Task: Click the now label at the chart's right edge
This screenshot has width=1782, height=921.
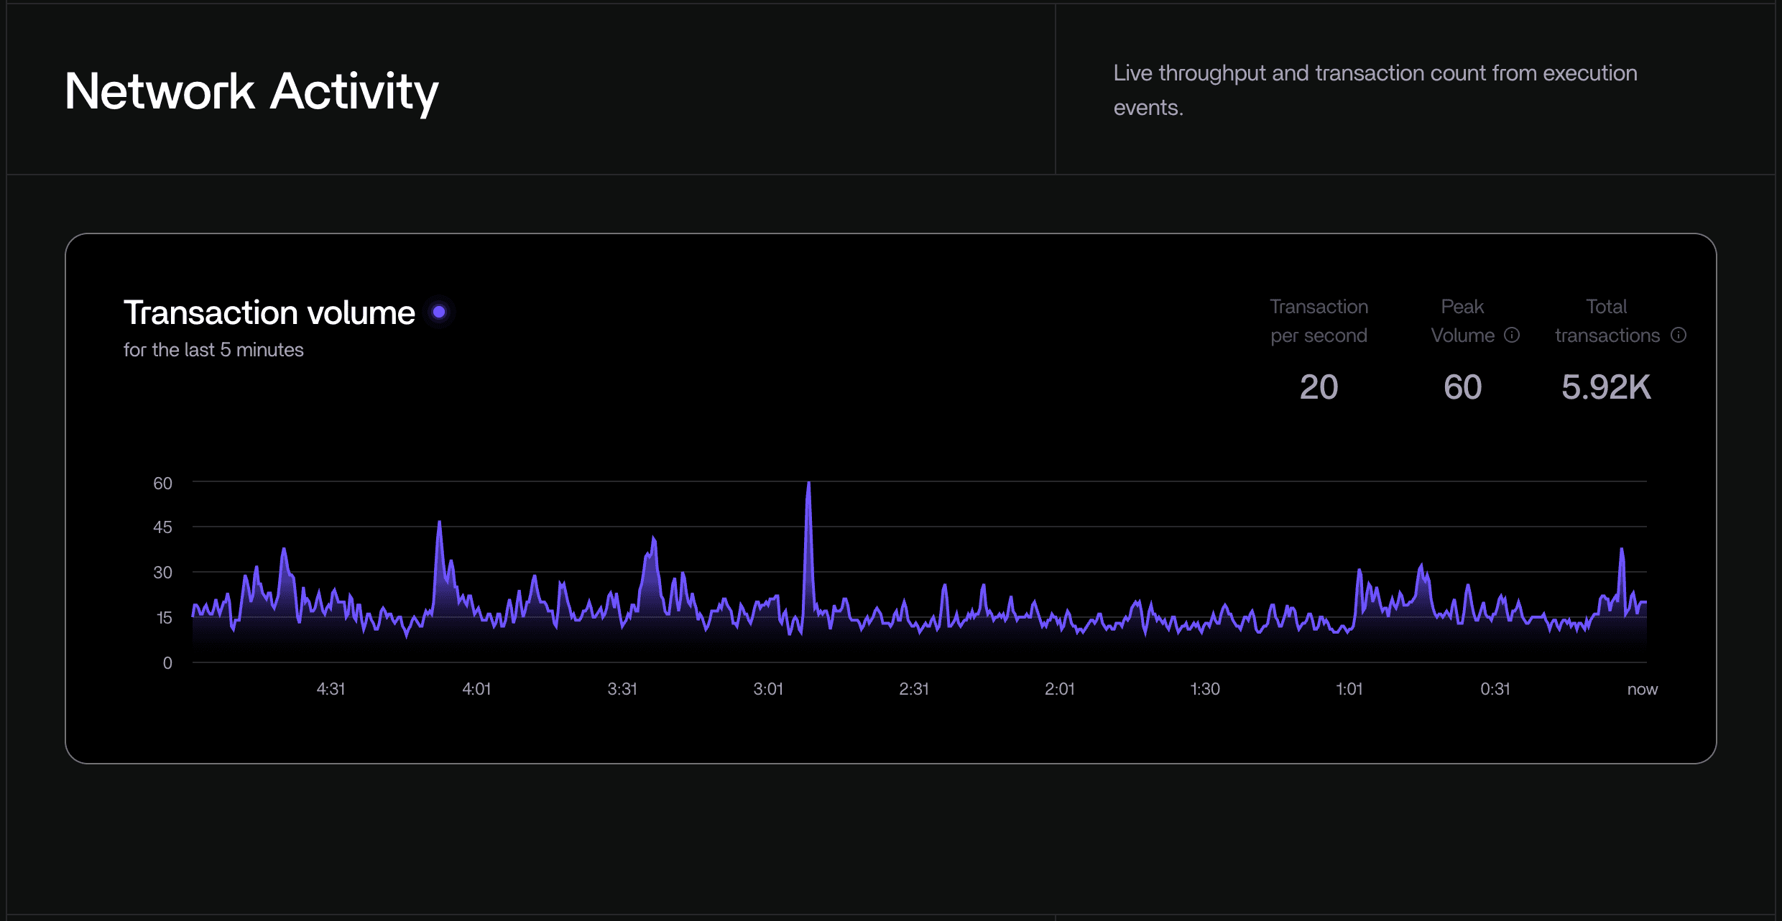Action: point(1643,688)
